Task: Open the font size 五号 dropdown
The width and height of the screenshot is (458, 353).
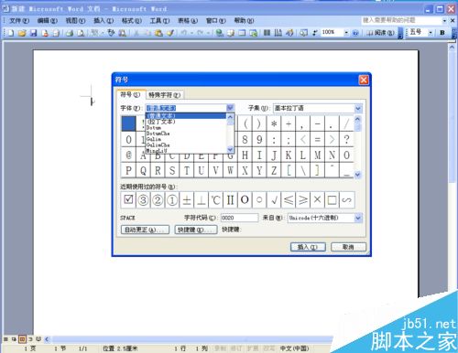Action: pyautogui.click(x=431, y=32)
